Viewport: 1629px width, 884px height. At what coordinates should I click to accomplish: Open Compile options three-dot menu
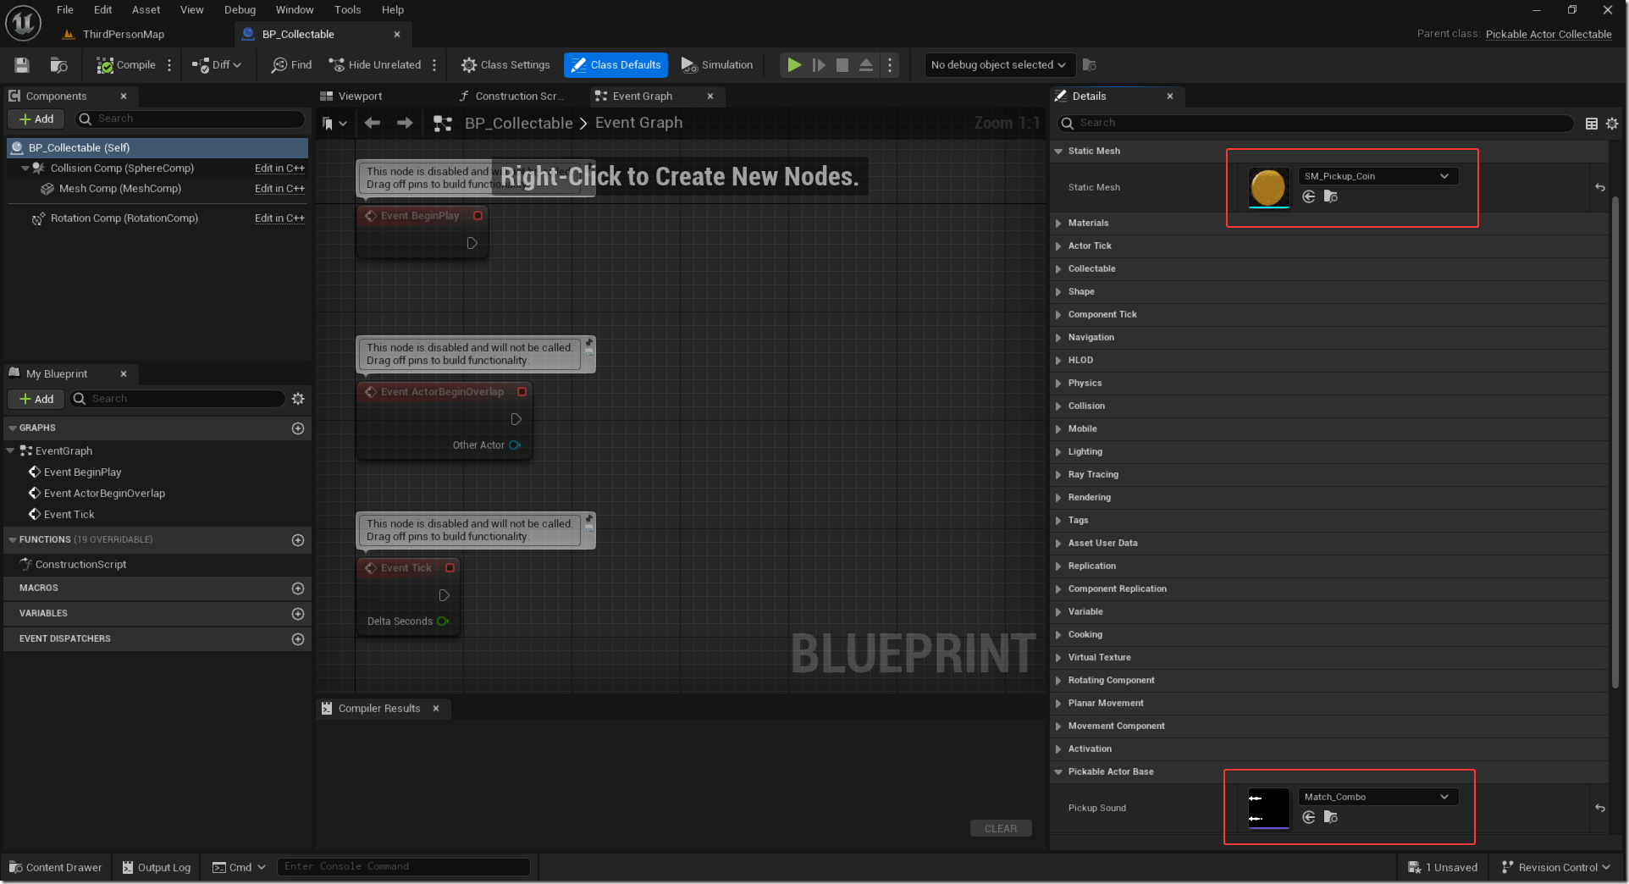pyautogui.click(x=170, y=65)
